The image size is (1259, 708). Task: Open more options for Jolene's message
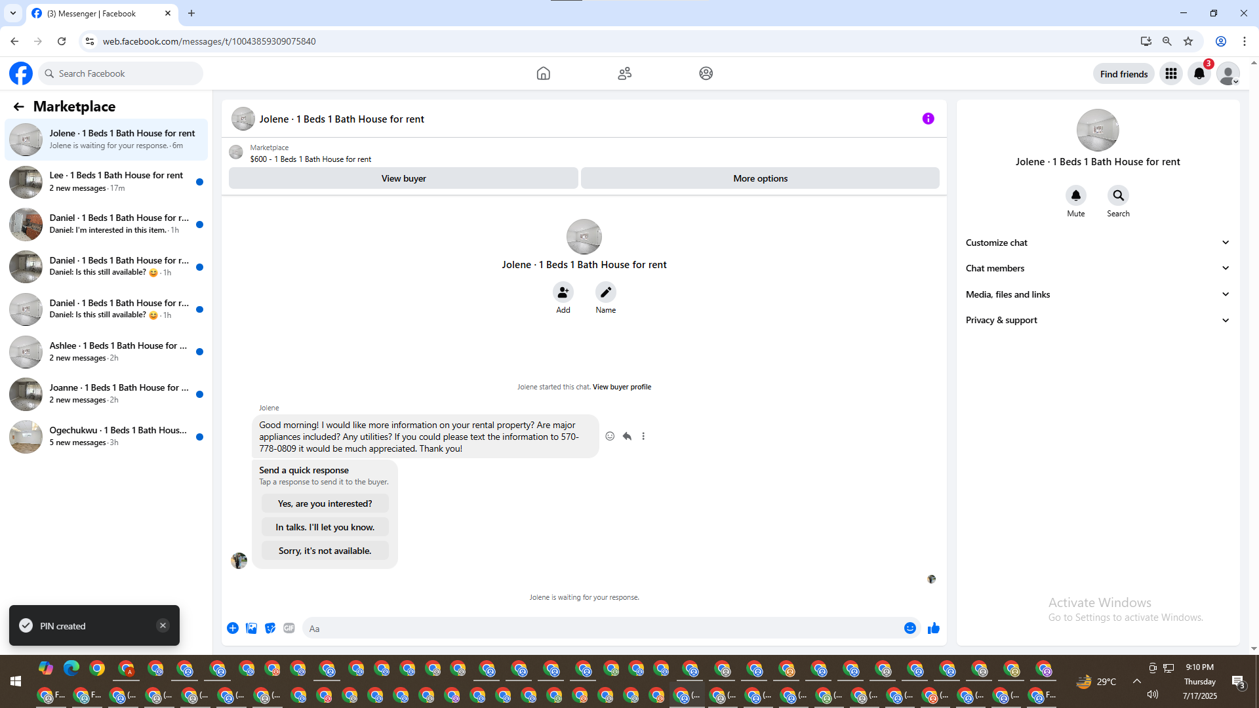tap(643, 436)
